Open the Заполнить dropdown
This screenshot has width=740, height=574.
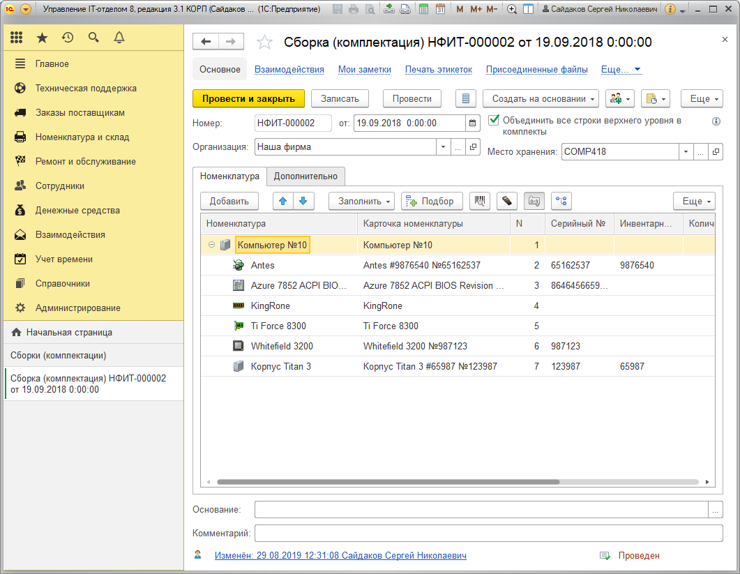click(361, 201)
